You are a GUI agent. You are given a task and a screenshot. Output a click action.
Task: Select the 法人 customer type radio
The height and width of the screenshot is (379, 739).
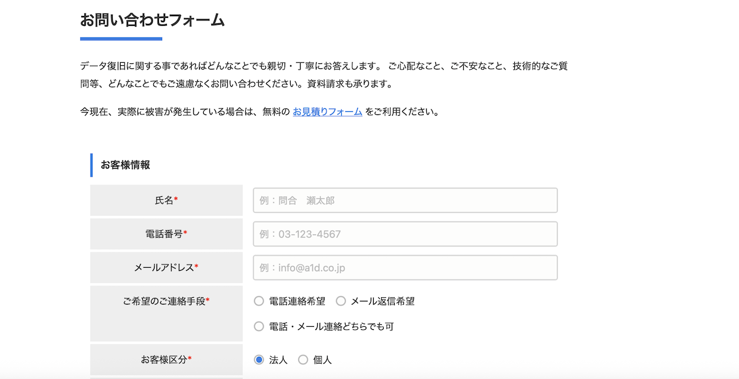click(x=259, y=360)
